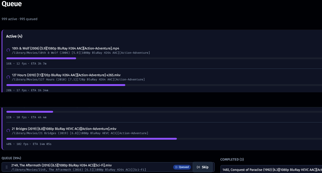Click the spinner icon beside 10th & Wolf

point(8,50)
